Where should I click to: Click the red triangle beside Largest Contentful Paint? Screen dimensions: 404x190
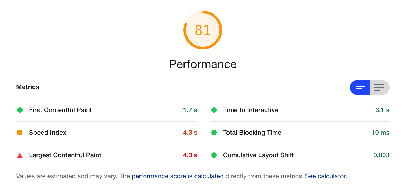click(x=20, y=155)
